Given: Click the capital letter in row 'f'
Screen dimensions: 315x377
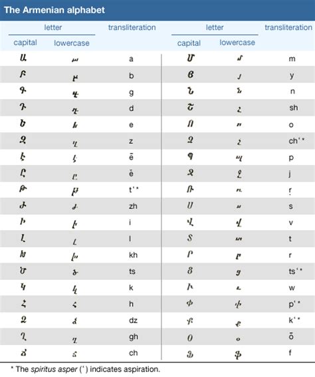Looking at the screenshot, I should click(x=190, y=354).
